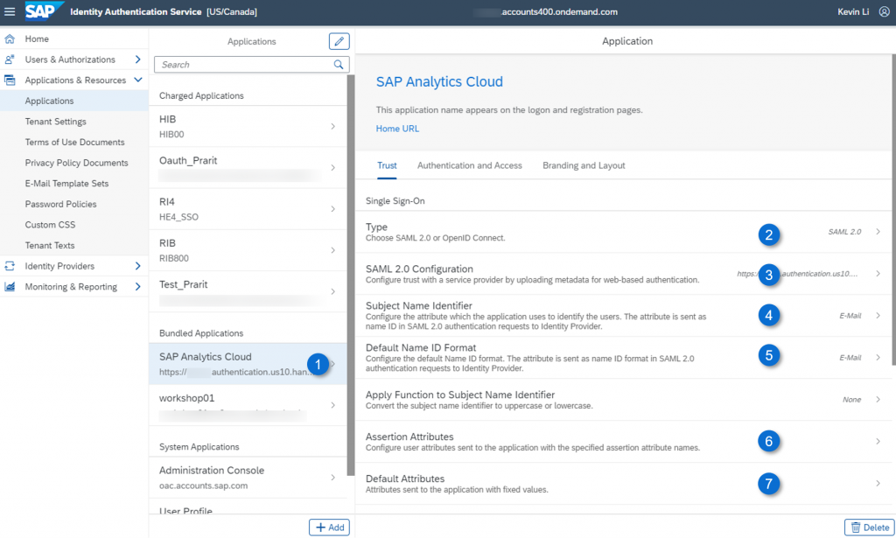Select SAP Analytics Cloud in the list
The image size is (896, 538).
pos(248,364)
